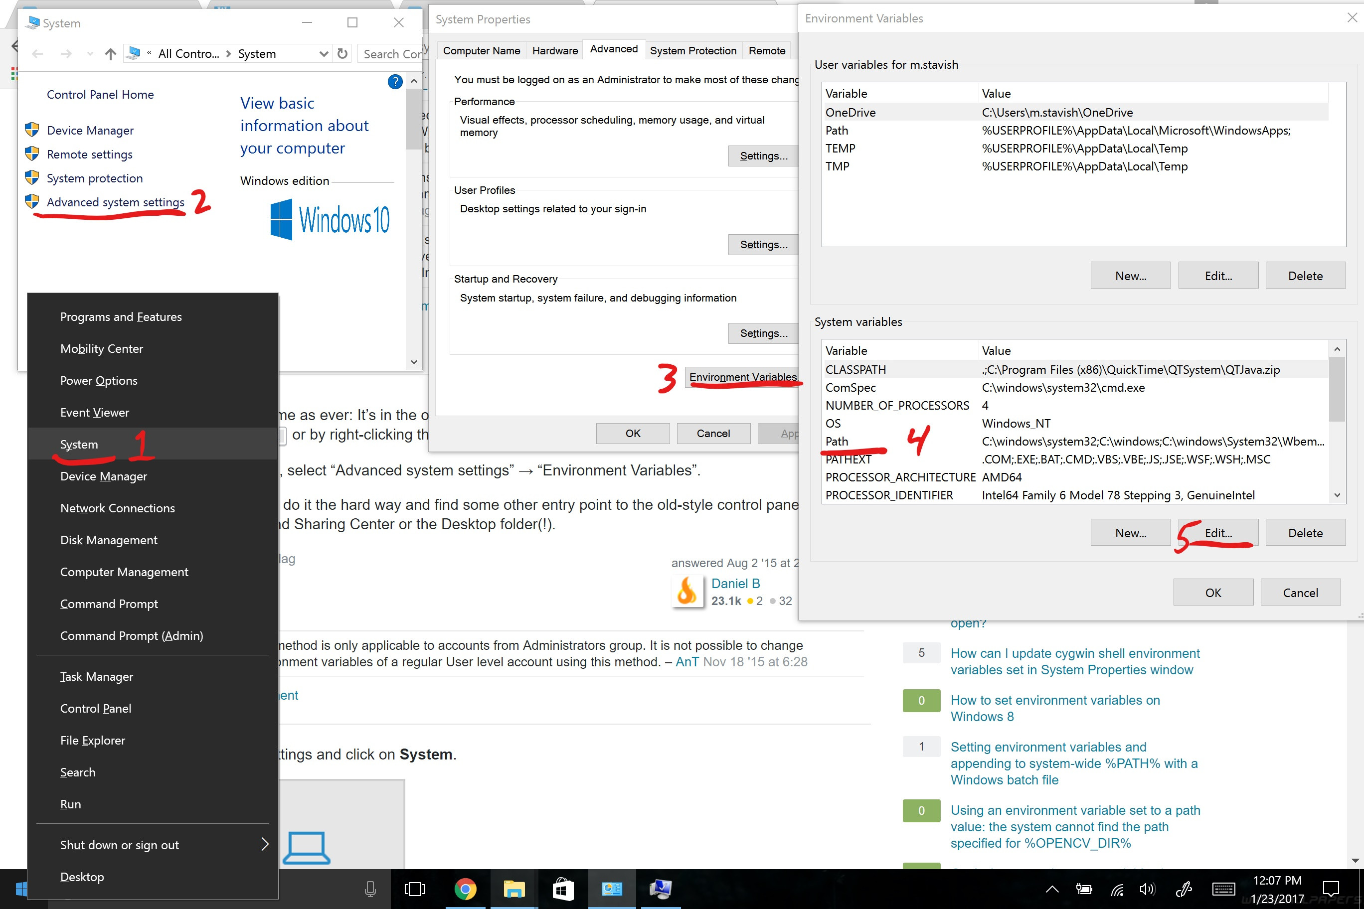Click the Control Panel Home icon

coord(100,93)
